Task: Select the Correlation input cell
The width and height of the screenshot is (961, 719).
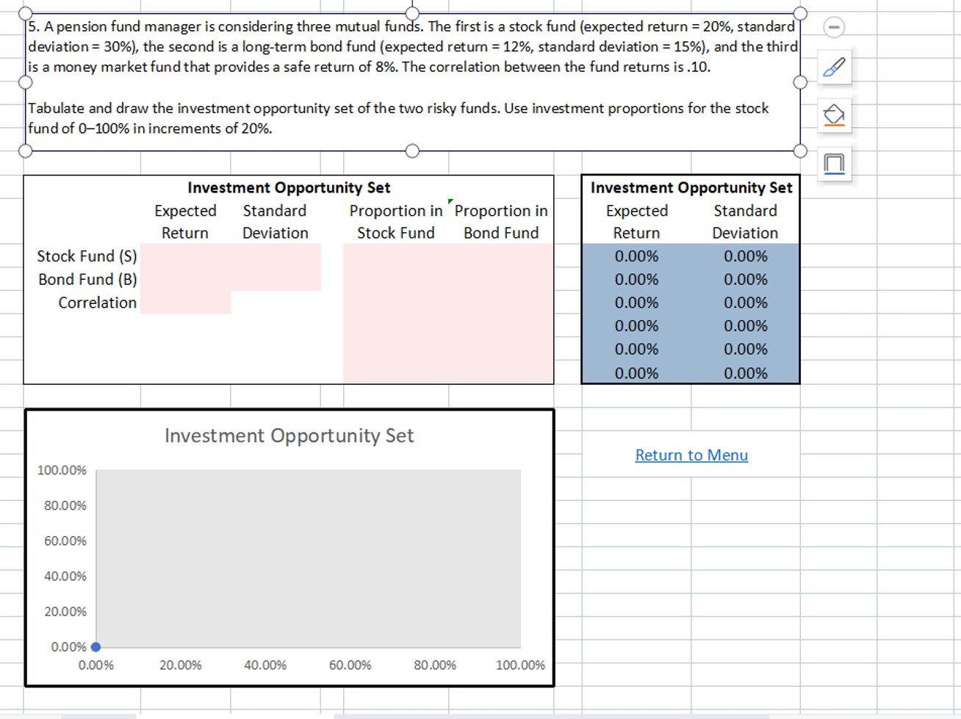Action: [x=185, y=303]
